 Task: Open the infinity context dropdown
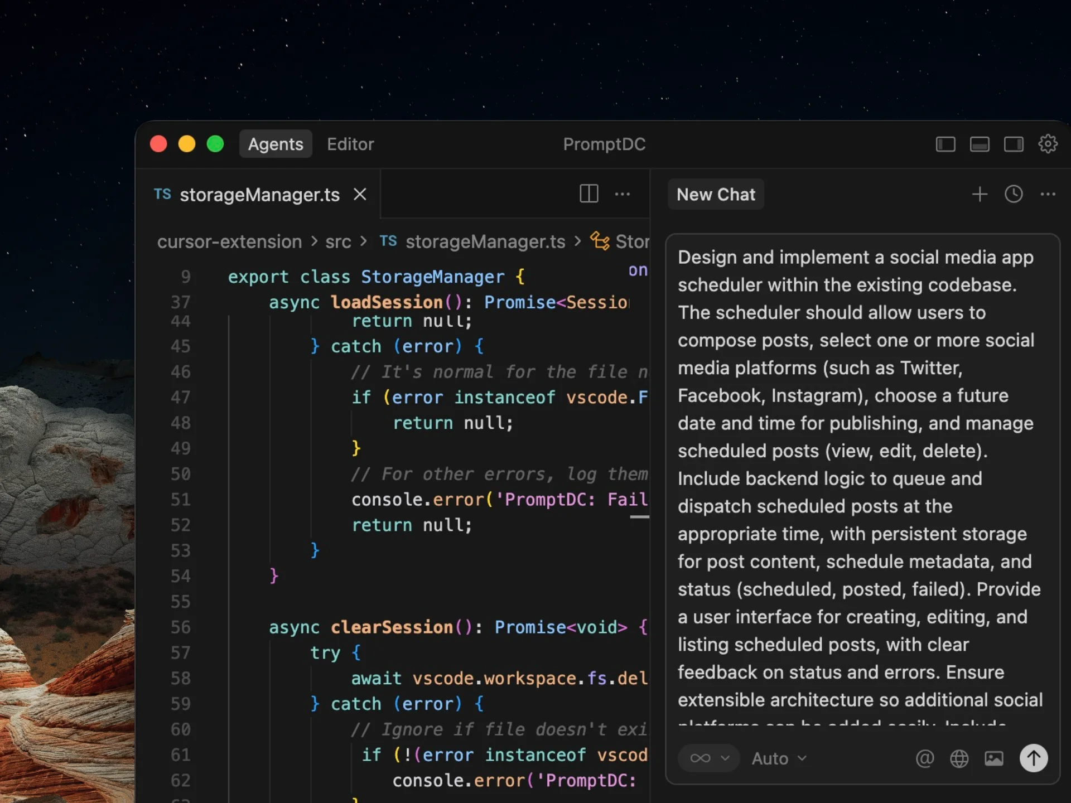click(708, 758)
